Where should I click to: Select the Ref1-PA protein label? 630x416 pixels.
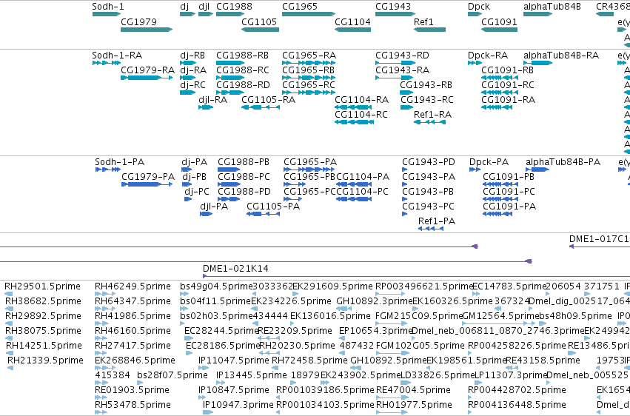click(x=437, y=221)
